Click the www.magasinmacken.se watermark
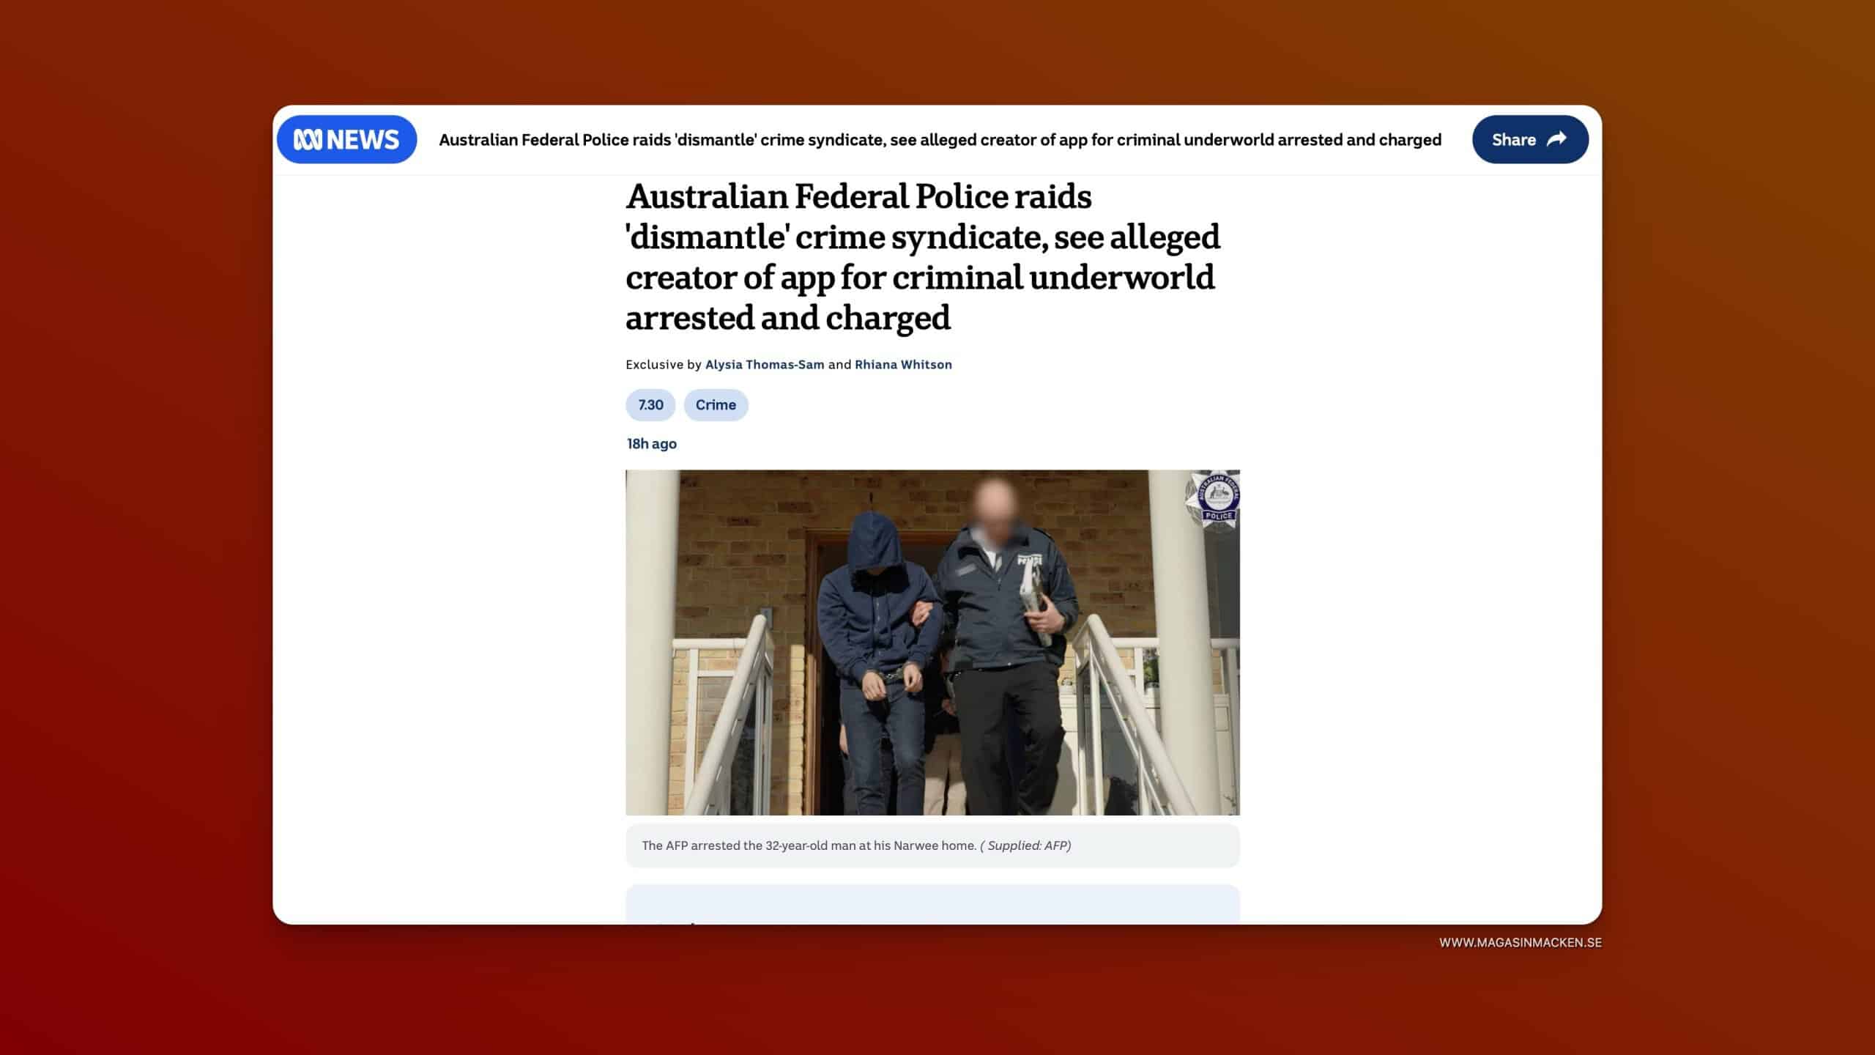This screenshot has width=1875, height=1055. coord(1520,943)
